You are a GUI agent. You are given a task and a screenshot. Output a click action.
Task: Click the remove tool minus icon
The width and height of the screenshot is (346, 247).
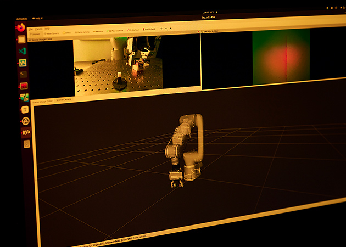coord(166,29)
